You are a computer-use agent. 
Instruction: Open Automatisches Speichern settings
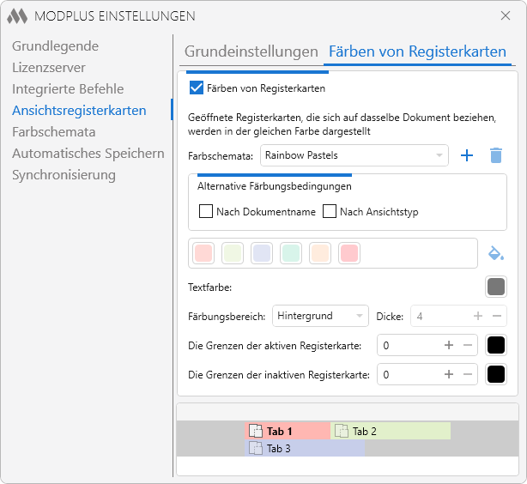88,154
